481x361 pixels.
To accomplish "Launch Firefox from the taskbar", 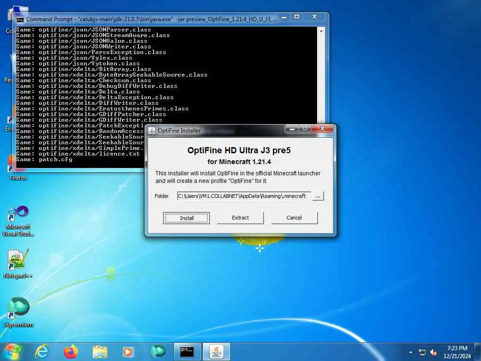I will pos(71,352).
